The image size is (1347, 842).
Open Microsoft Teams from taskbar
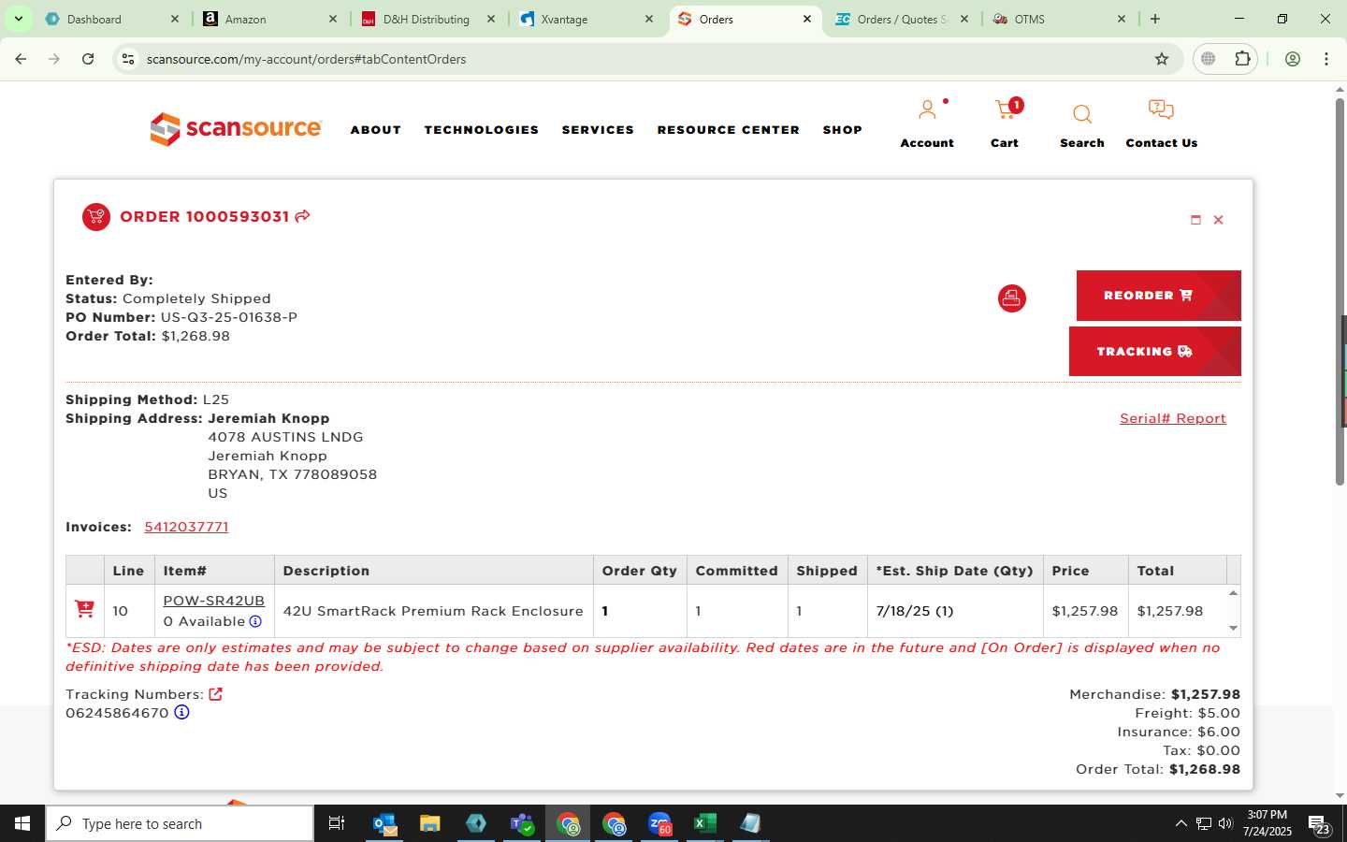coord(522,823)
